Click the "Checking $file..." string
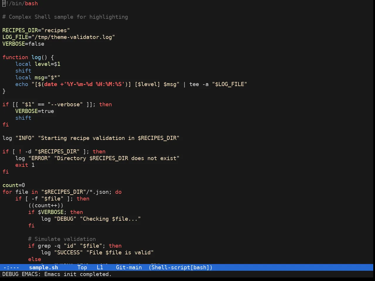The image size is (375, 281). tap(110, 219)
